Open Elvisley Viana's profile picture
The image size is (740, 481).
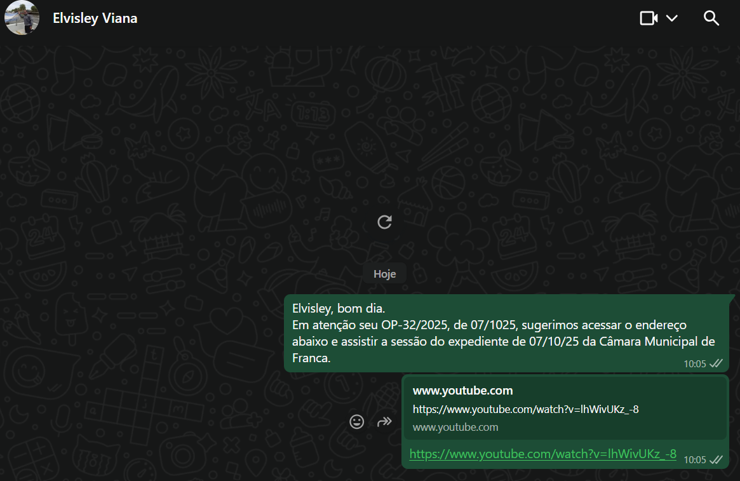(x=22, y=18)
